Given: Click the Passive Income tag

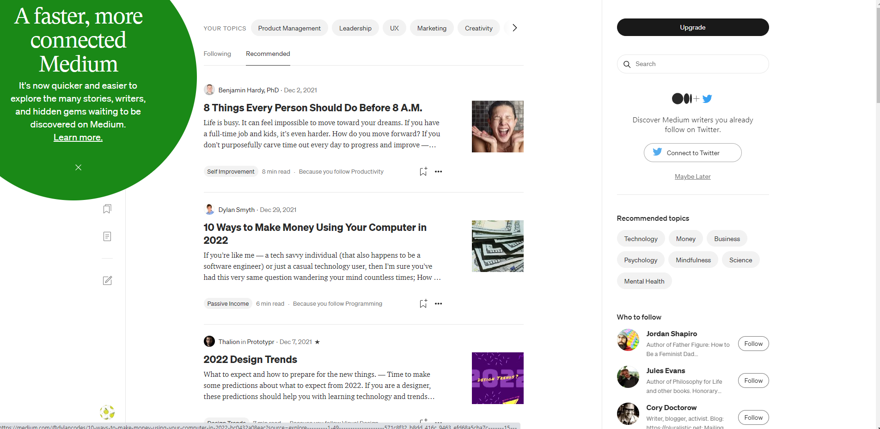Looking at the screenshot, I should pos(228,303).
